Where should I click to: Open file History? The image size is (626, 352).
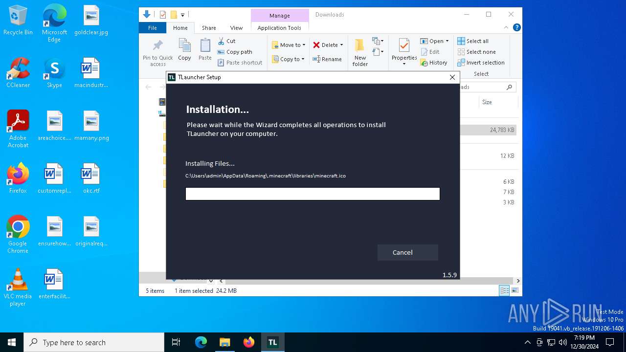click(x=434, y=63)
